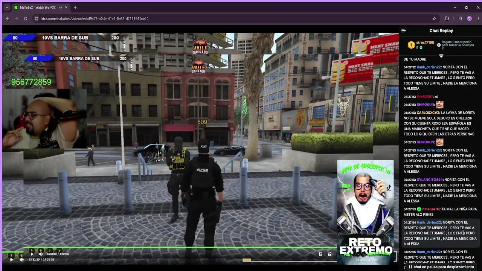Click 'chat en pausa para desplazamiento' to resume
This screenshot has width=482, height=271.
point(444,267)
